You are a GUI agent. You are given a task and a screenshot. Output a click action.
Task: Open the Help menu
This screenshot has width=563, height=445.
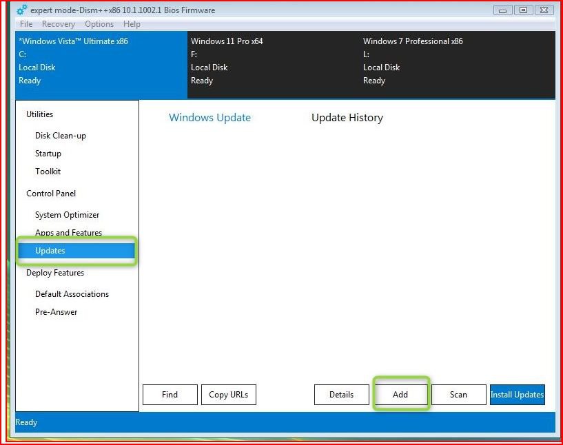pyautogui.click(x=132, y=24)
